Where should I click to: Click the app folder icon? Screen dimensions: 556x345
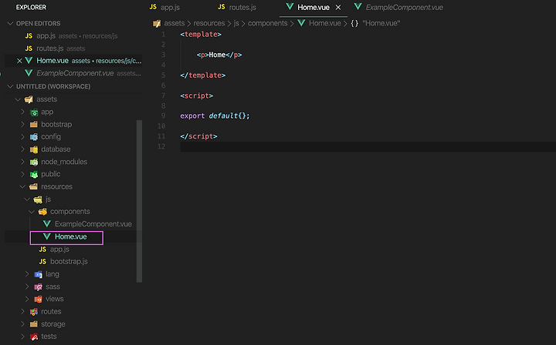pyautogui.click(x=34, y=112)
